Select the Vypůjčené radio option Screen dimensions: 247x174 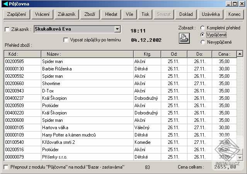(203, 35)
